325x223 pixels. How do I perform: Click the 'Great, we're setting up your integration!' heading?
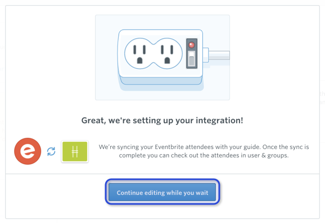(x=162, y=120)
